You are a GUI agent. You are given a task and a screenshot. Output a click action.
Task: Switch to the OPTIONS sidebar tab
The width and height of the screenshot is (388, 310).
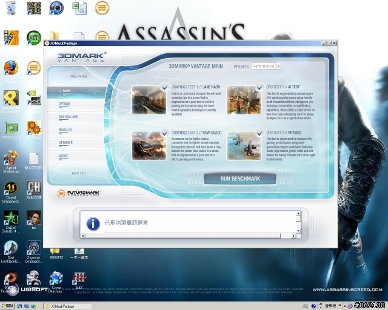point(77,105)
